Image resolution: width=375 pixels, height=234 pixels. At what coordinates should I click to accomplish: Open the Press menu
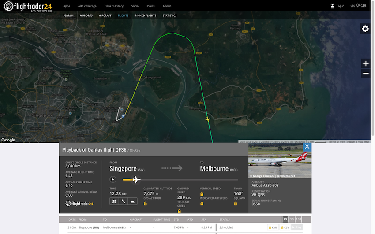[151, 6]
